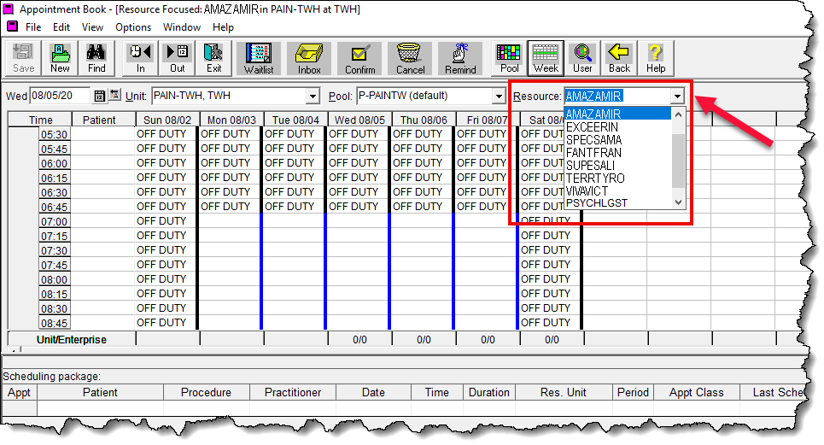The image size is (824, 445).
Task: Click the 05:30 time slot label
Action: click(x=54, y=134)
